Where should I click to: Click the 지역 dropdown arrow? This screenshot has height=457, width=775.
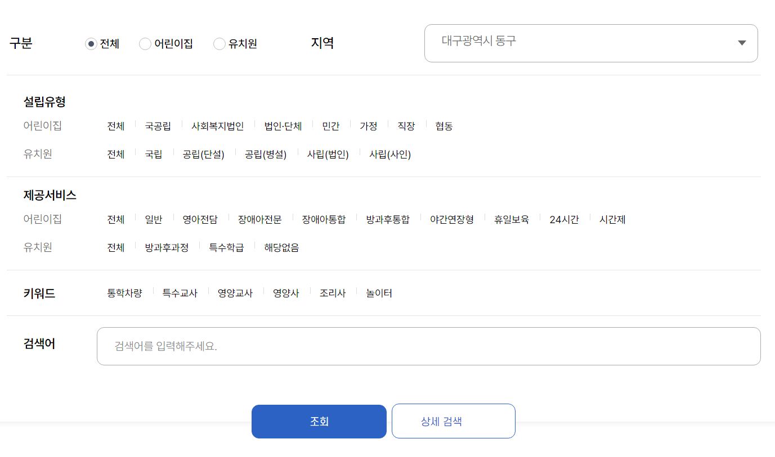coord(742,43)
